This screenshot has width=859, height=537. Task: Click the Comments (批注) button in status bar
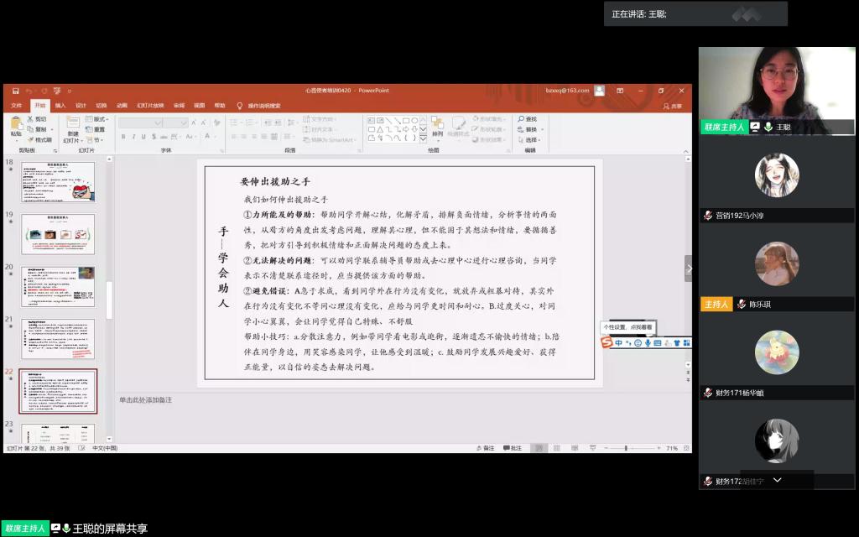coord(513,448)
